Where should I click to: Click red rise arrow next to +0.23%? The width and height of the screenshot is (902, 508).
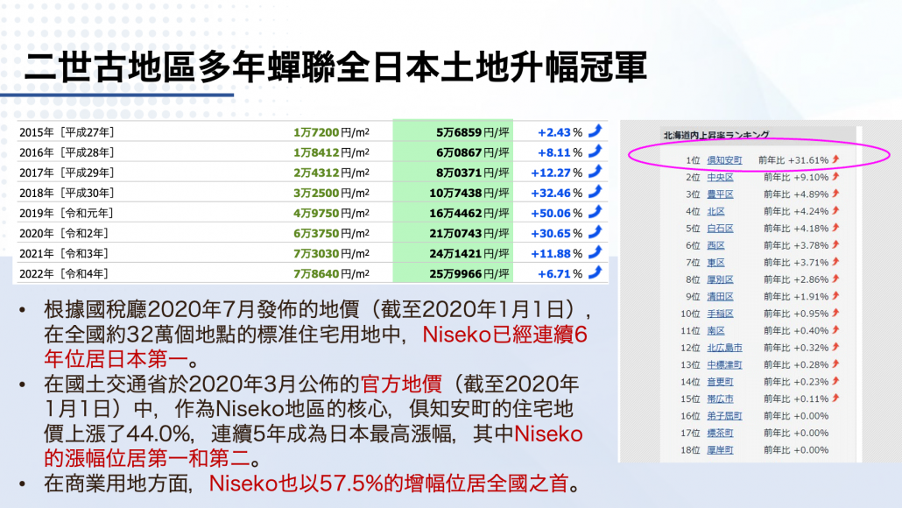pos(835,381)
